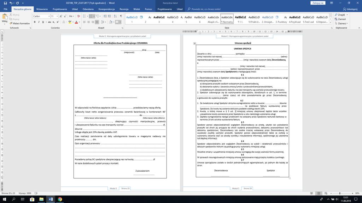
Task: Switch to Print Layout view in status bar
Action: click(319, 193)
